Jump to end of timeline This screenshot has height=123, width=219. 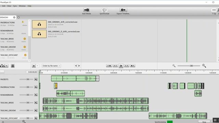tap(132, 66)
